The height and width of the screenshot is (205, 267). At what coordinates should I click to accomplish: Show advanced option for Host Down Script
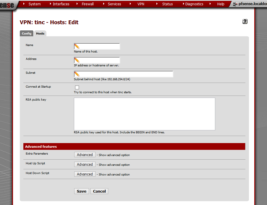[x=85, y=174]
